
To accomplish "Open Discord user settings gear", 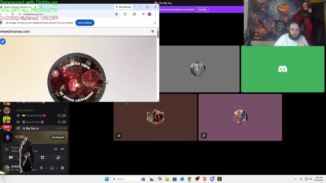I will tap(62, 168).
